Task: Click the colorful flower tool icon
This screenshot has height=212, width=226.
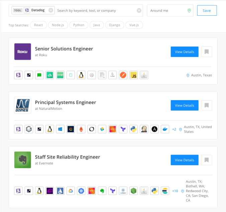Action: point(102,129)
